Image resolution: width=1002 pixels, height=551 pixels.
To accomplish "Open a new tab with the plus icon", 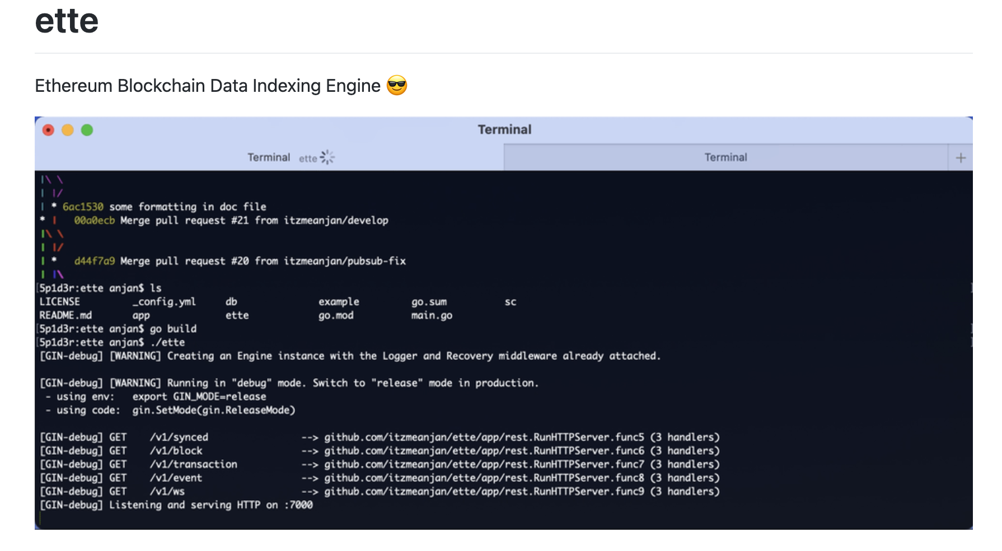I will (960, 157).
